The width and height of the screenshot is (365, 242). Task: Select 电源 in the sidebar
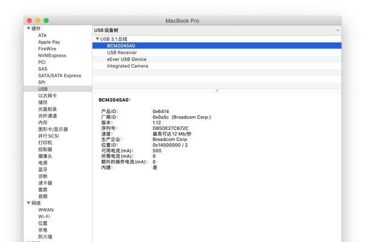tap(42, 163)
